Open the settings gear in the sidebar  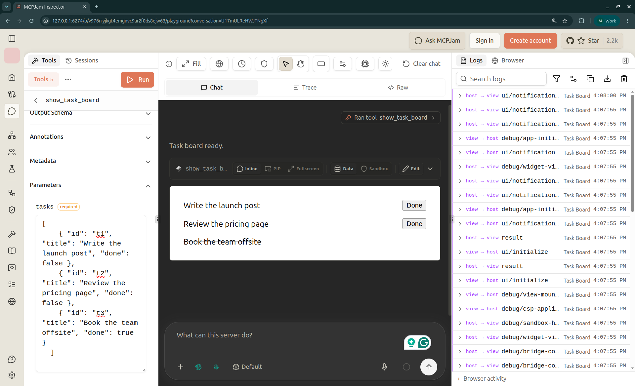tap(12, 375)
